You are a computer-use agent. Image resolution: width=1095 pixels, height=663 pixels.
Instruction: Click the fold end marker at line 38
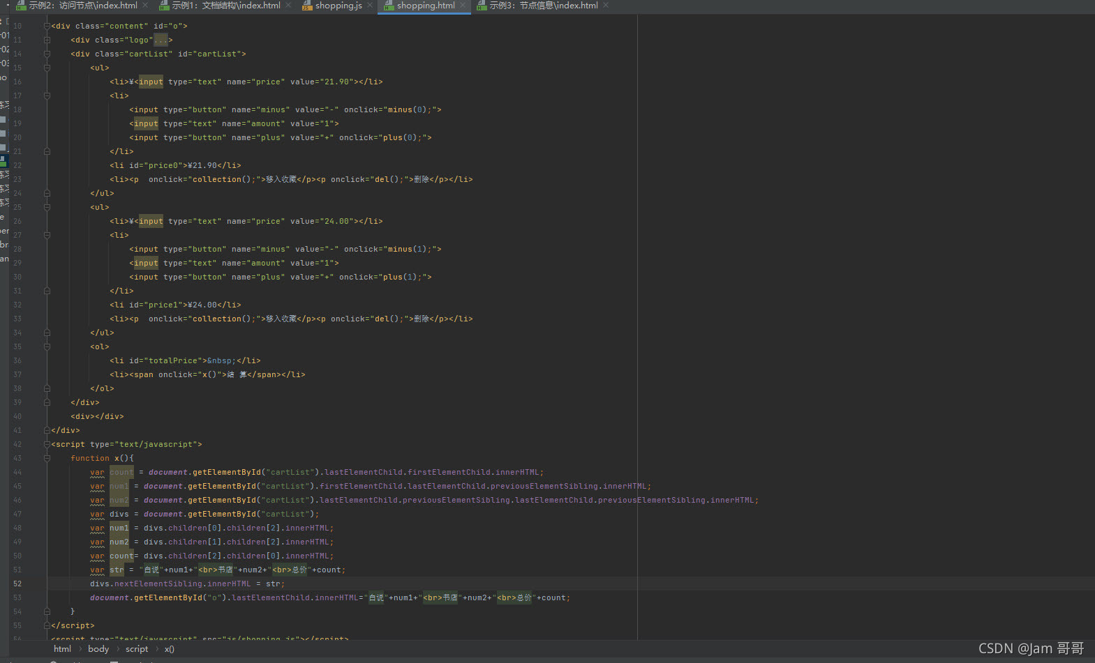(x=47, y=388)
